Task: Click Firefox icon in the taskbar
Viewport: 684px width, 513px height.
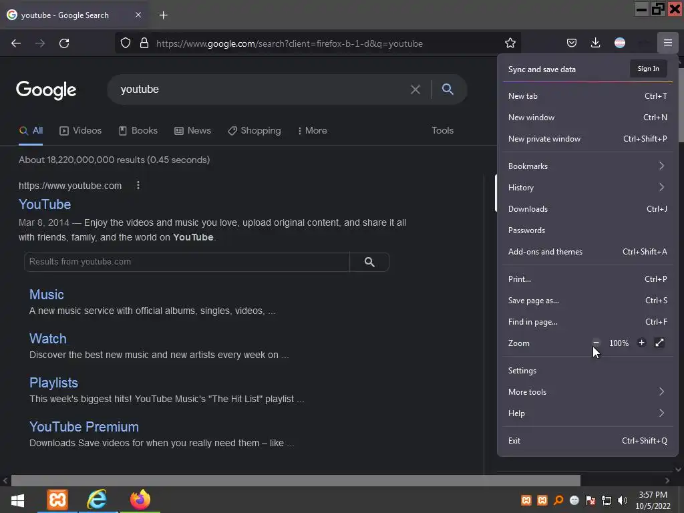Action: (140, 500)
